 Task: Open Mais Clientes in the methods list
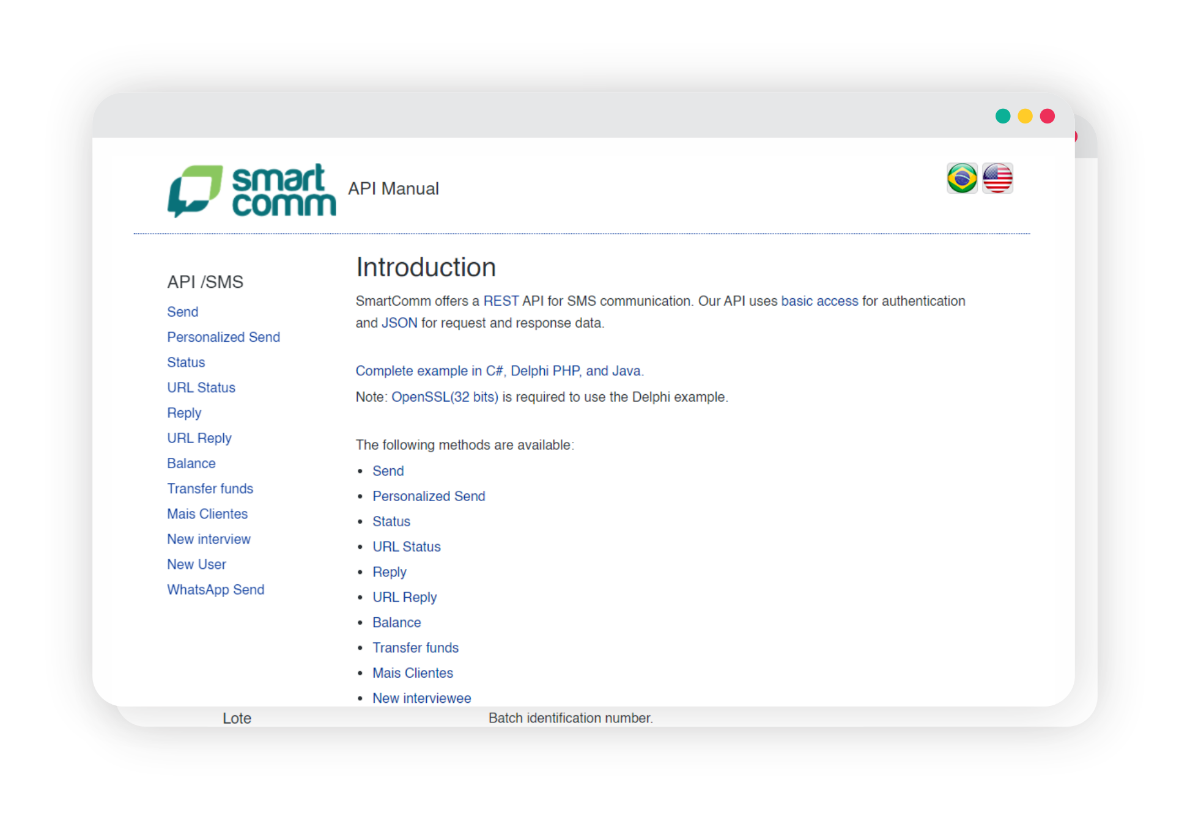click(x=413, y=673)
